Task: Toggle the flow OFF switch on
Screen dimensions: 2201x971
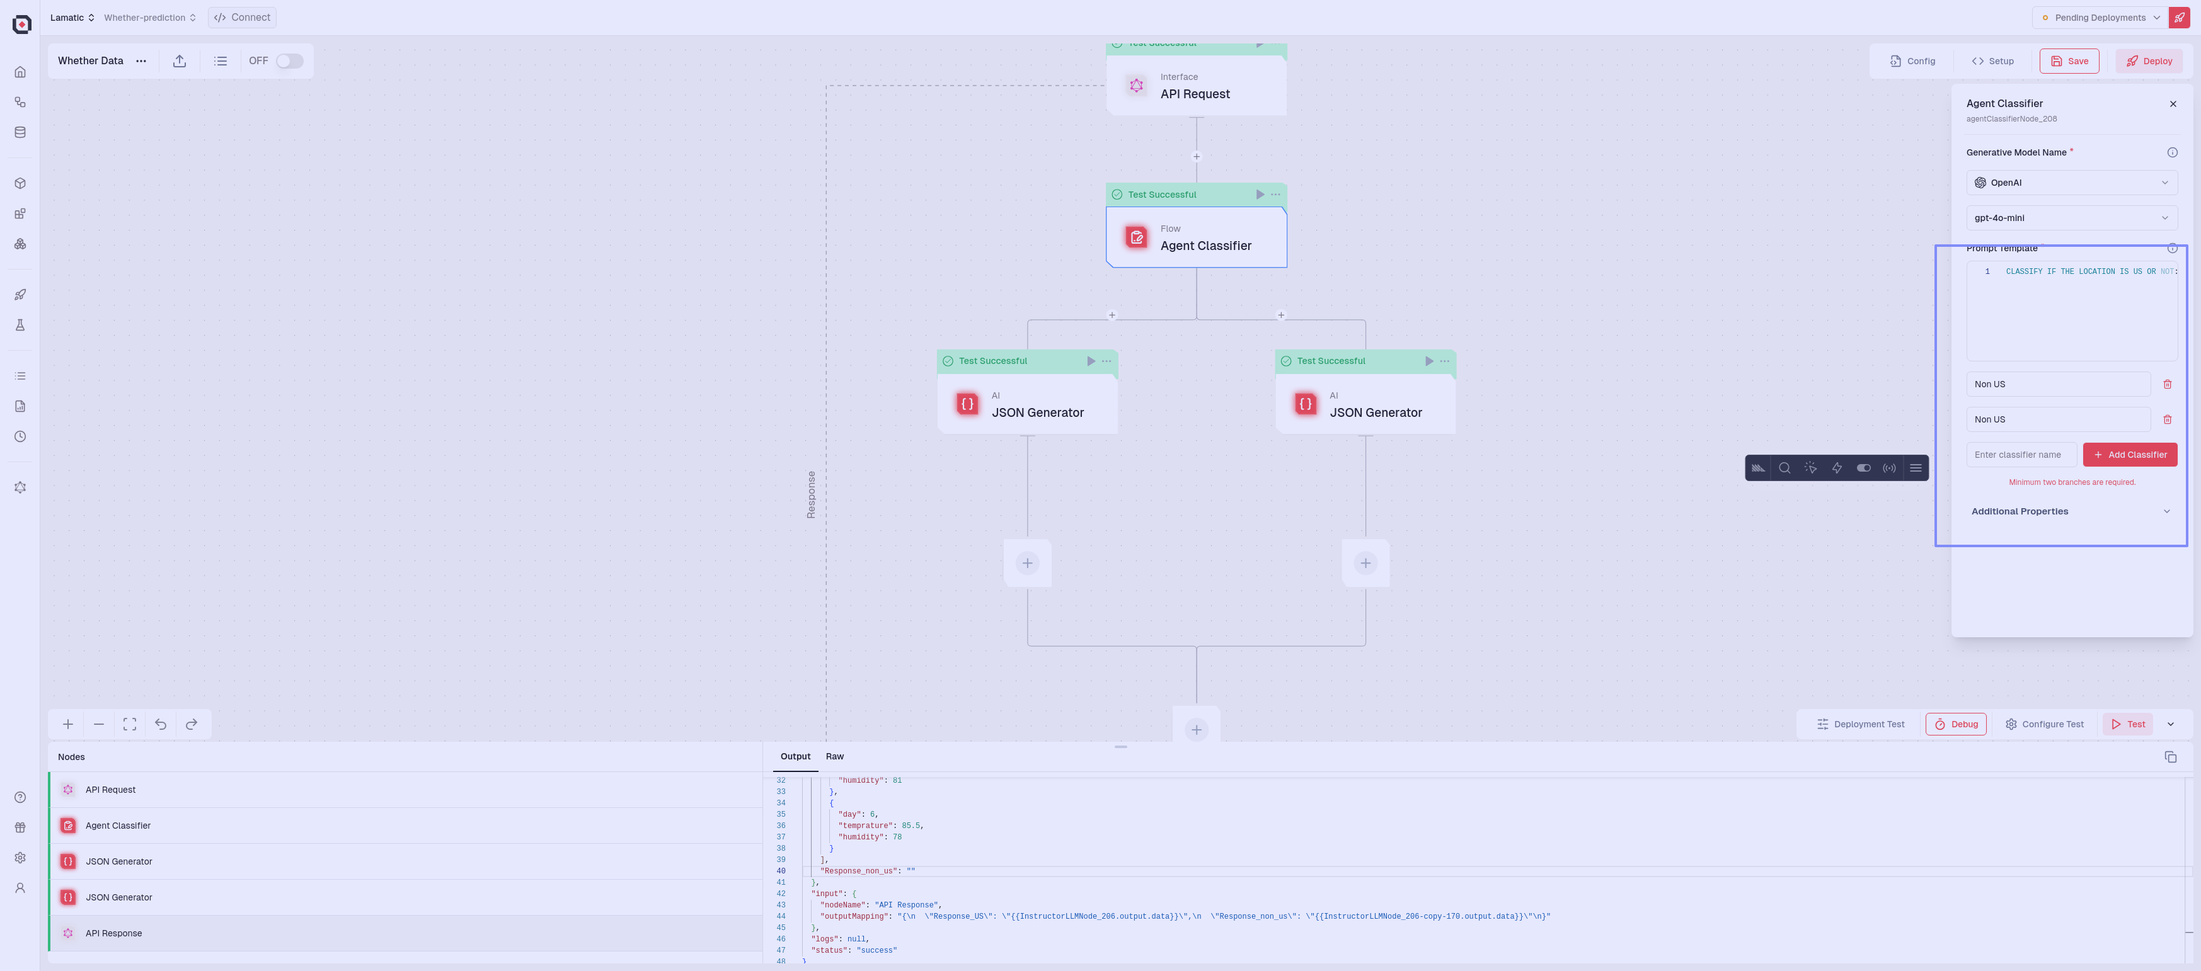Action: [x=290, y=60]
